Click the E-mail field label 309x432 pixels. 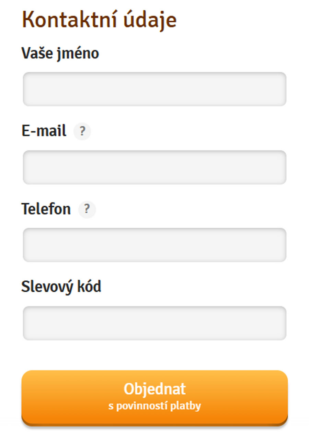44,131
